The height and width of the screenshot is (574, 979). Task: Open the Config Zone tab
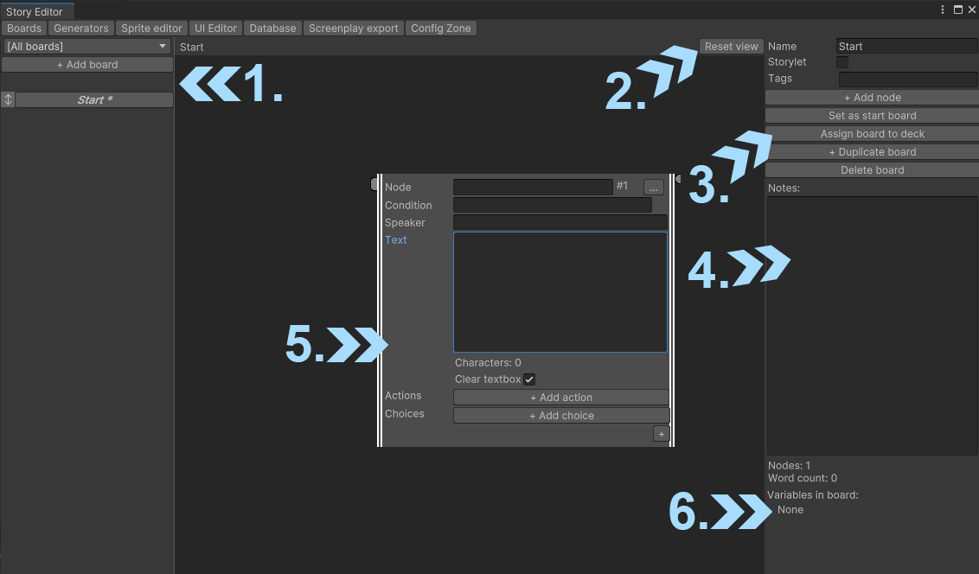(441, 29)
